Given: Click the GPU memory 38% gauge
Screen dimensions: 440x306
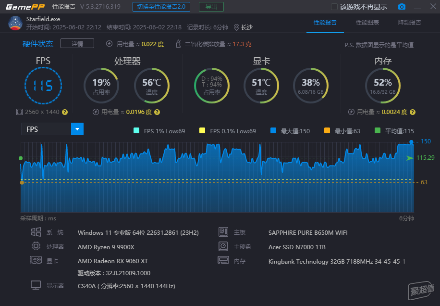Looking at the screenshot, I should (x=311, y=86).
